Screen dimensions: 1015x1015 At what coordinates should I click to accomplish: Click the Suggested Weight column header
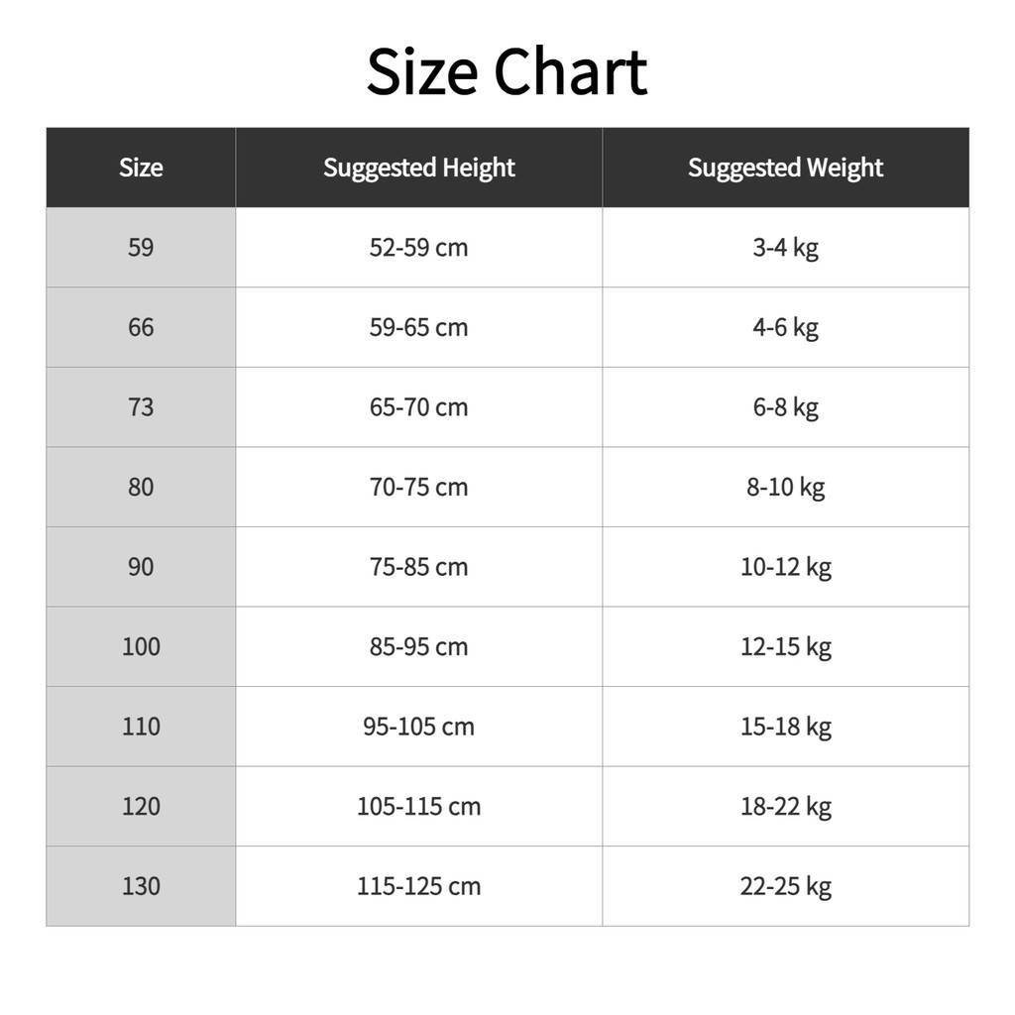[785, 168]
